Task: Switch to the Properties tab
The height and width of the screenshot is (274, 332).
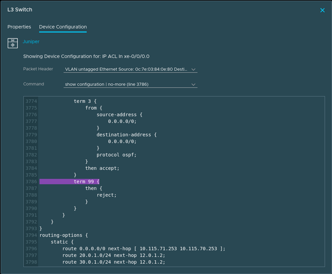Action: click(19, 27)
